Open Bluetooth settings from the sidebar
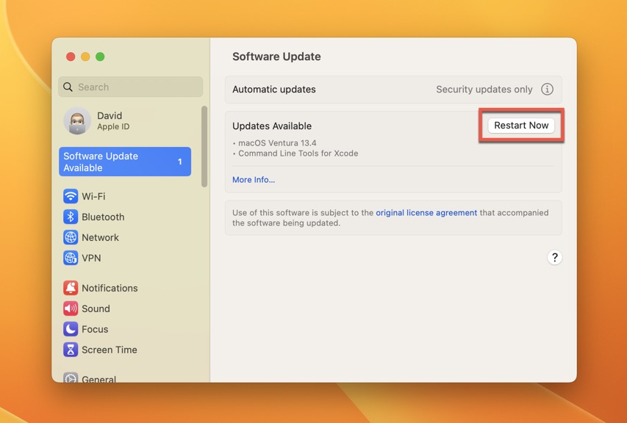The width and height of the screenshot is (627, 423). point(71,217)
